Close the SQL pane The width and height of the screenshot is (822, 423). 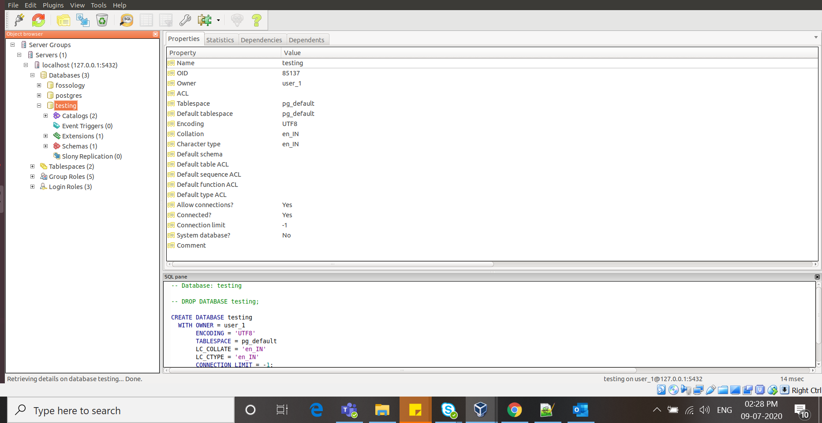pyautogui.click(x=817, y=277)
